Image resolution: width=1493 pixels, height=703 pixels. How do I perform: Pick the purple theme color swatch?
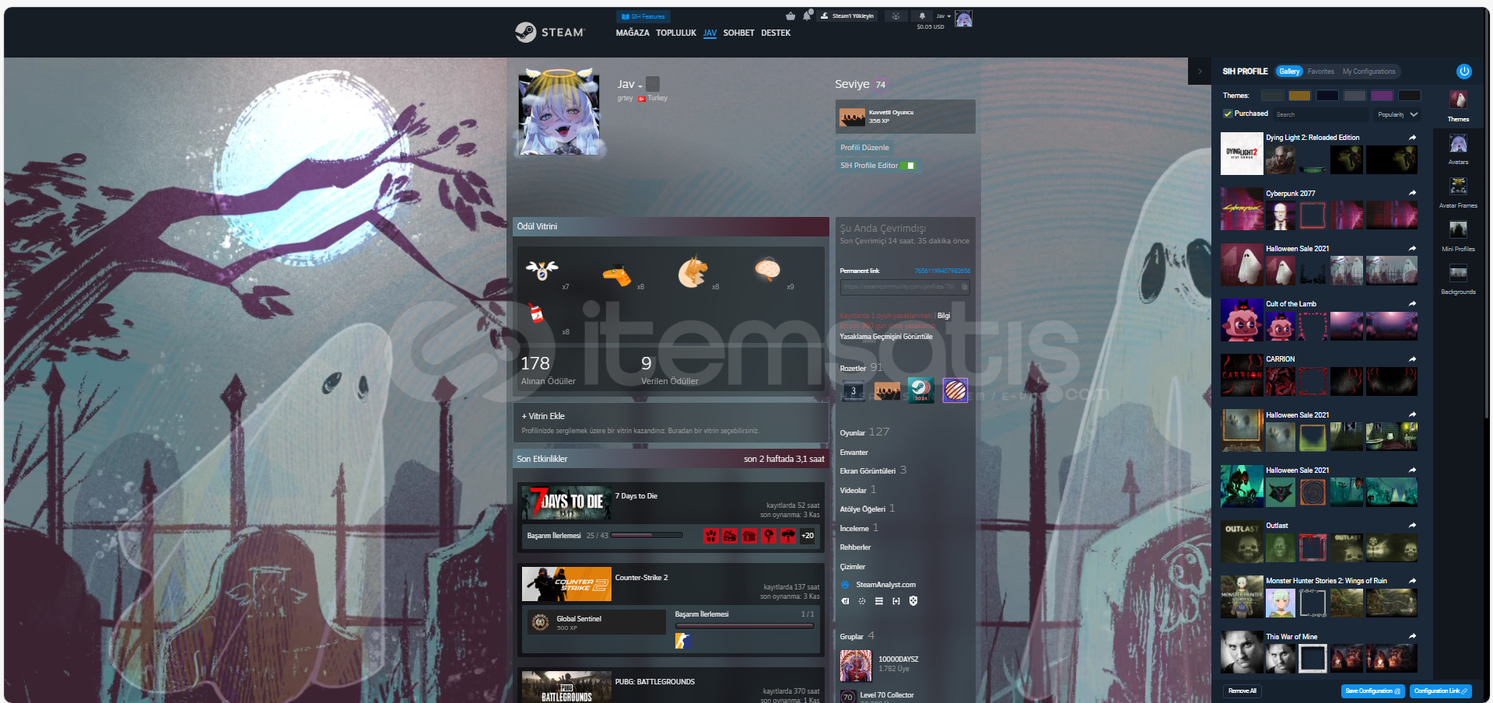[1382, 96]
